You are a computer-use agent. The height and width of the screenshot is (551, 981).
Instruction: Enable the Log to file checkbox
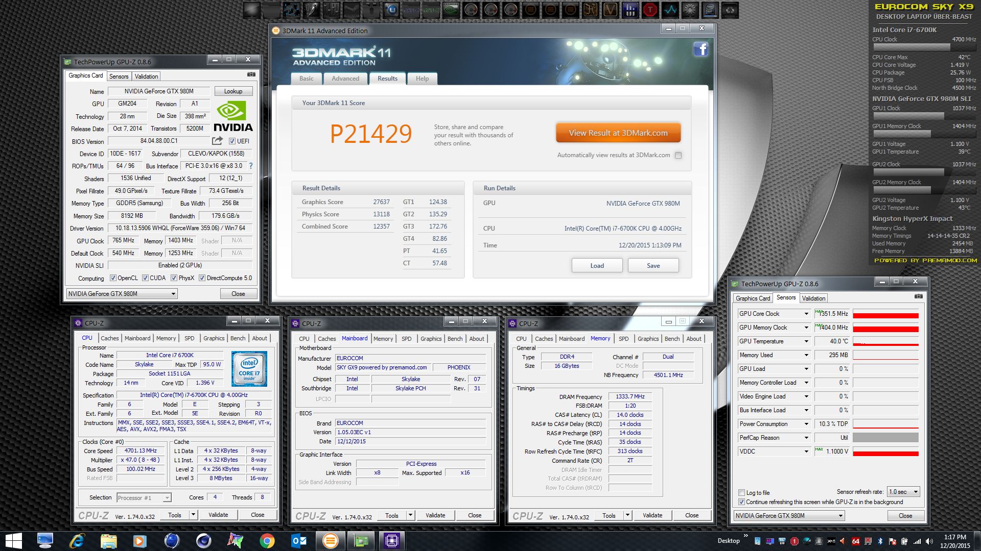pos(741,492)
